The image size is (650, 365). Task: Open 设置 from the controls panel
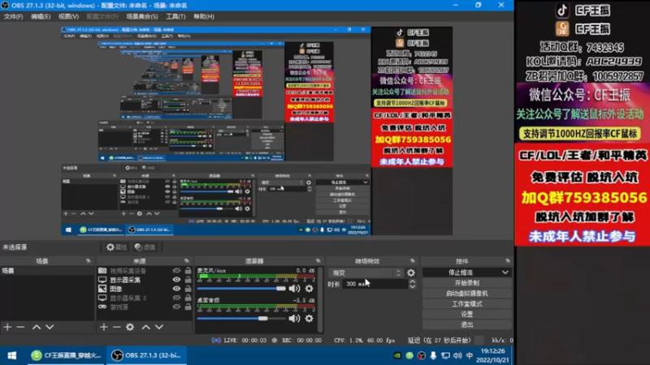(466, 314)
